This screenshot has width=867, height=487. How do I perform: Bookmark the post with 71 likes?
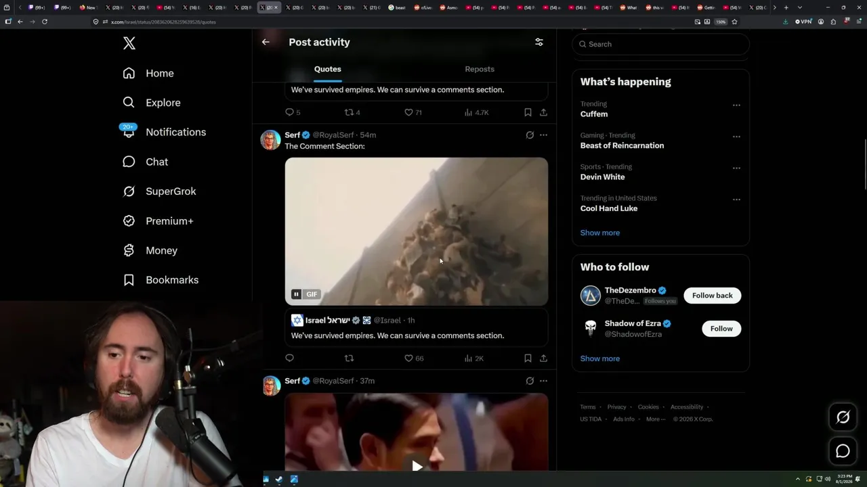(528, 112)
